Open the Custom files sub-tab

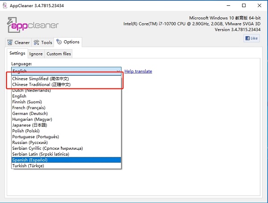click(59, 54)
